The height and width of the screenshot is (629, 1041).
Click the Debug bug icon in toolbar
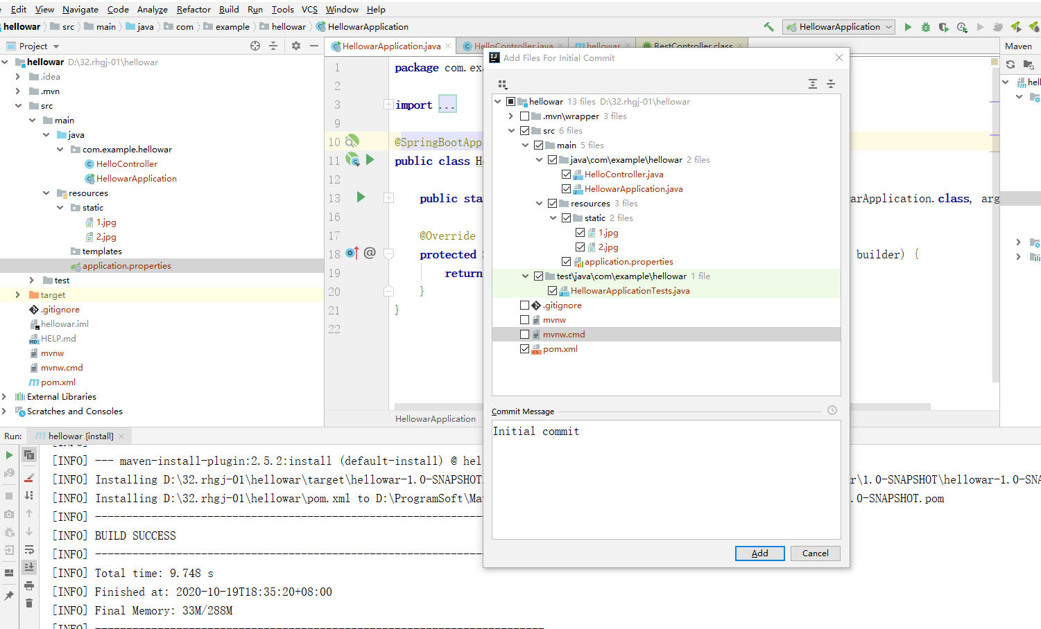tap(926, 27)
